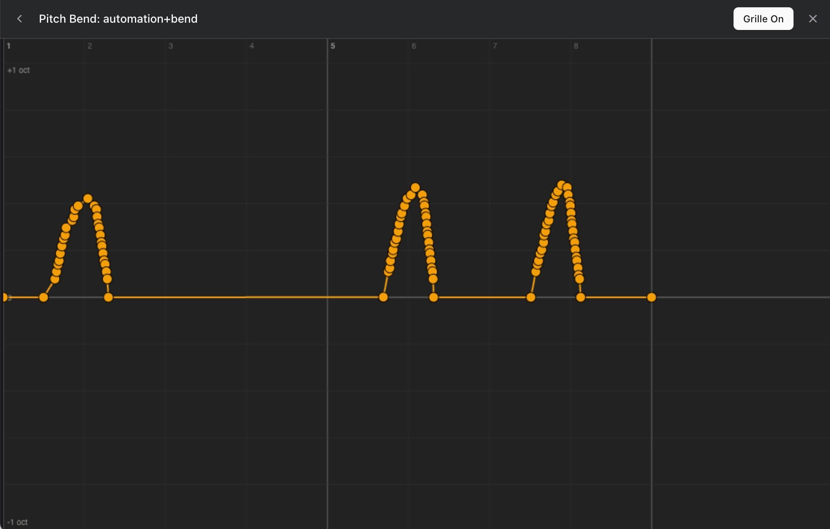Click bar 7 marker in ruler

[x=495, y=46]
